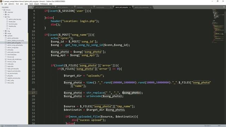Open the Edit menu
Image resolution: width=226 pixels, height=127 pixels.
point(6,4)
